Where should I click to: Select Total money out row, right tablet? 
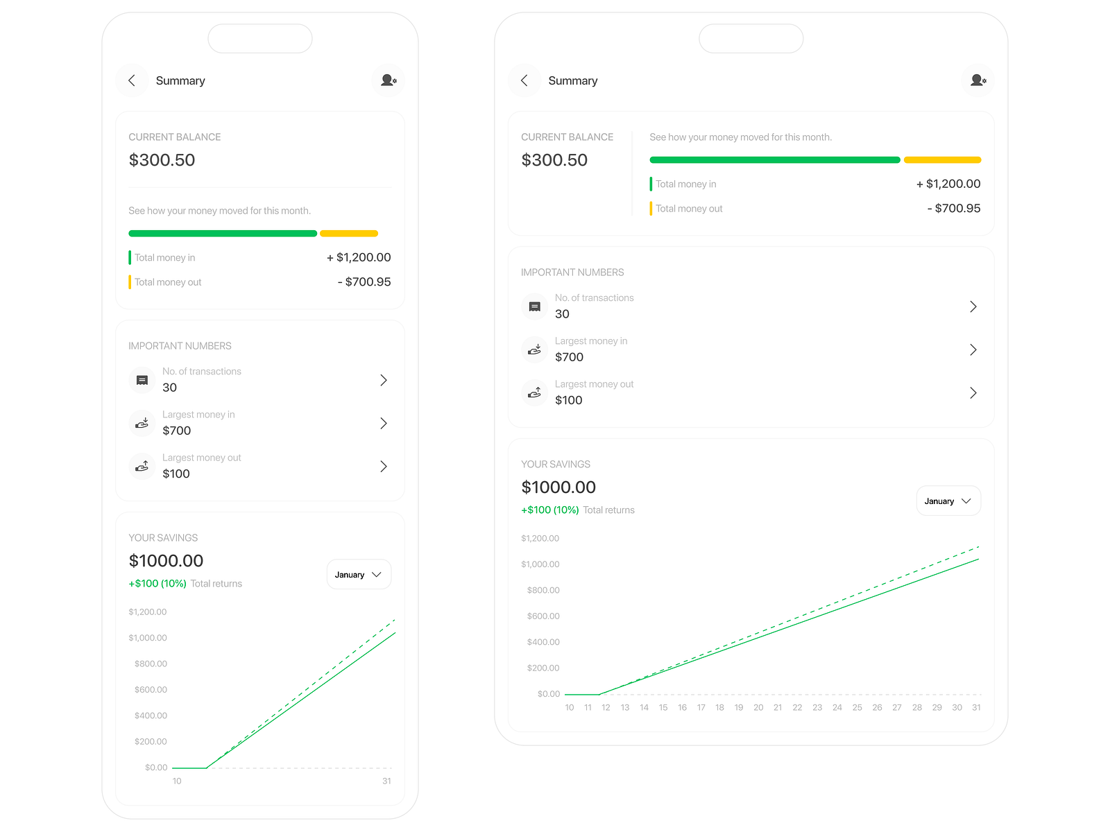click(x=815, y=208)
